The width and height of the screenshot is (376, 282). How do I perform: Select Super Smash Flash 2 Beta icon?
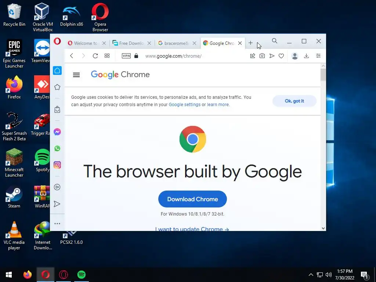pos(14,126)
